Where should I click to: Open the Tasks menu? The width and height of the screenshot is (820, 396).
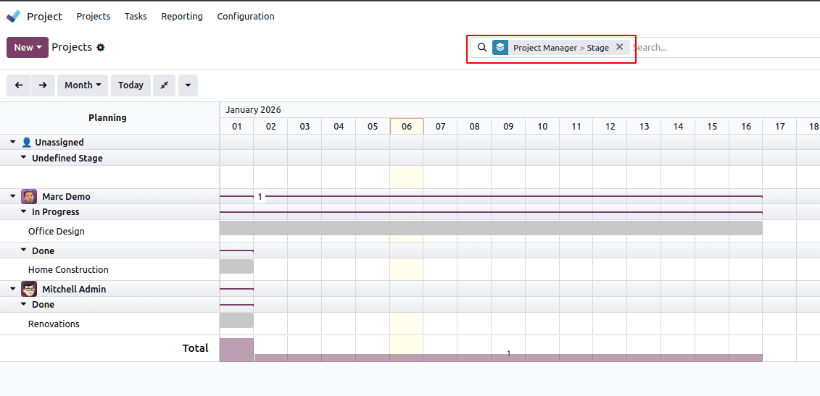(136, 16)
